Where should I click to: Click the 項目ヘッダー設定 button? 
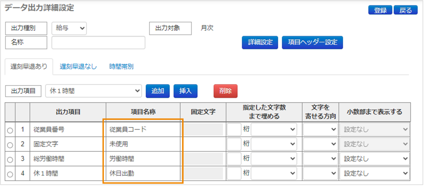[x=312, y=43]
